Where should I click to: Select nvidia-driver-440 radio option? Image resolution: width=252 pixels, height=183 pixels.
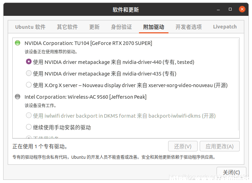(29, 62)
